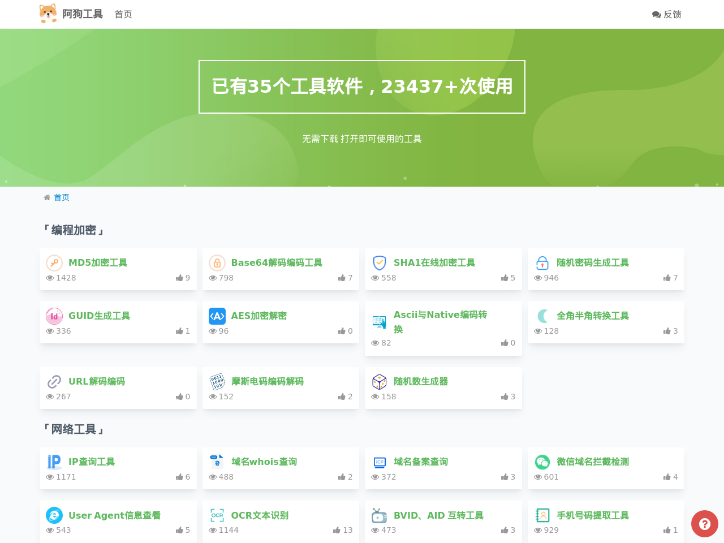Open the 微信域名拦截检测 WeChat icon
This screenshot has height=543, width=724.
coord(542,462)
